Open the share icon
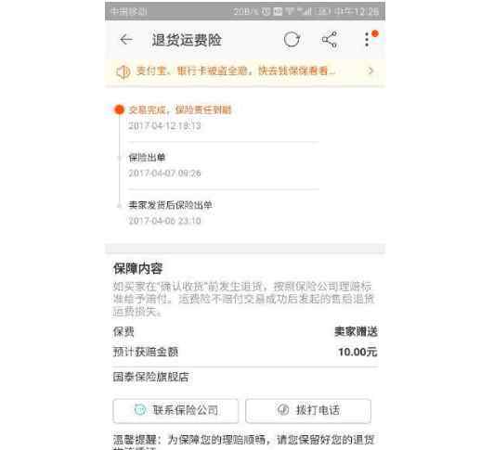This screenshot has width=481, height=450. [x=330, y=39]
